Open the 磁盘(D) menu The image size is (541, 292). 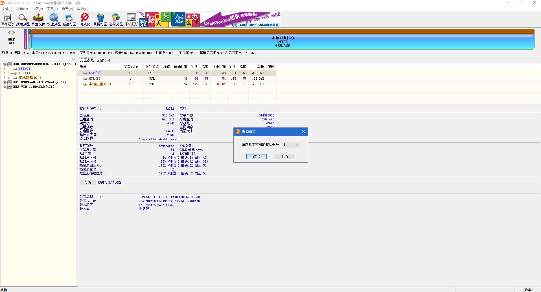point(22,9)
